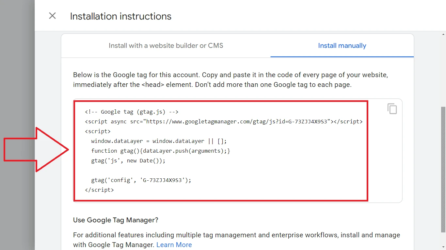Click the 'For additional features' description text
This screenshot has width=446, height=250.
pyautogui.click(x=236, y=235)
